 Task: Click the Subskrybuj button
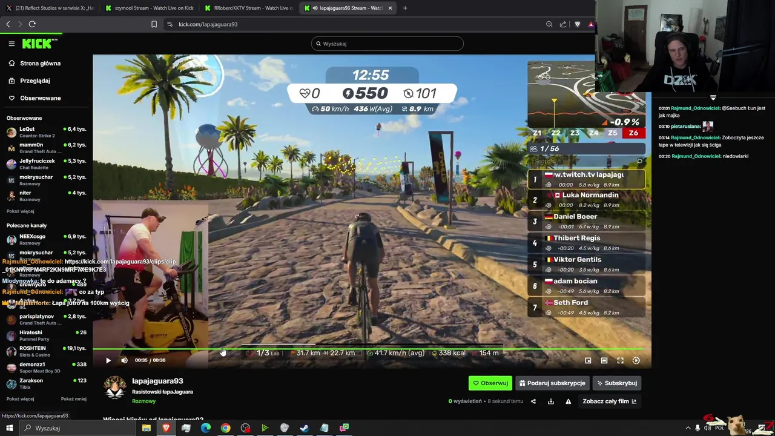[616, 383]
